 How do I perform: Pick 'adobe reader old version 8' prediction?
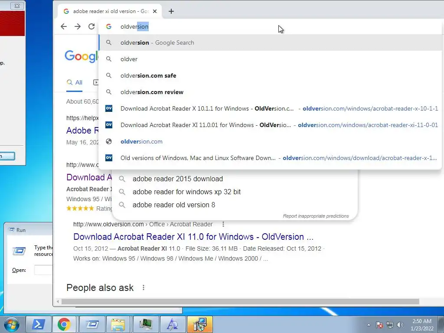pyautogui.click(x=174, y=205)
